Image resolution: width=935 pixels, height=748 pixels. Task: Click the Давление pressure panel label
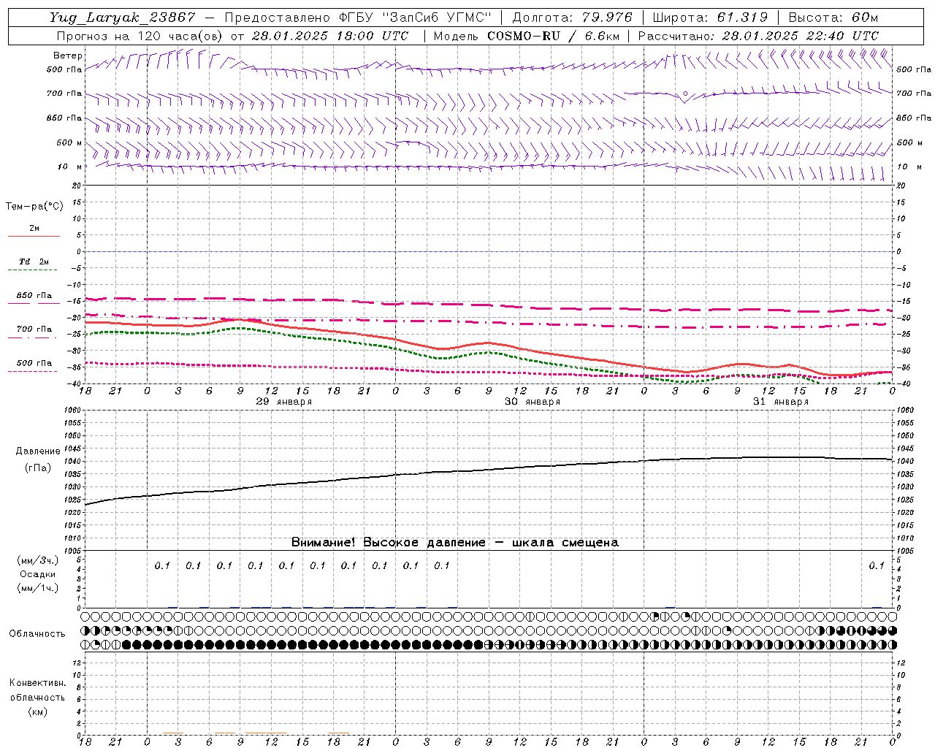point(38,451)
